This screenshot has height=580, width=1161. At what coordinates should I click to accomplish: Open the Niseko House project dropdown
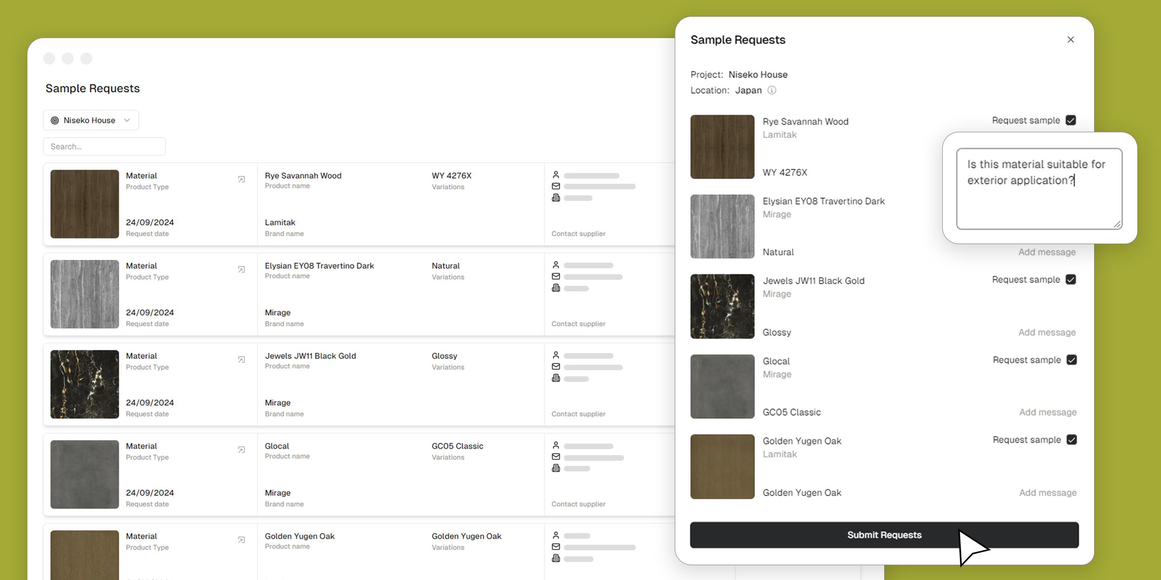91,120
